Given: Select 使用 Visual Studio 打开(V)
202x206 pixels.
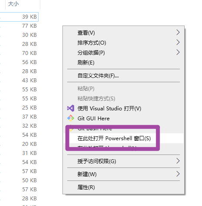Looking at the screenshot, I should (124, 108).
